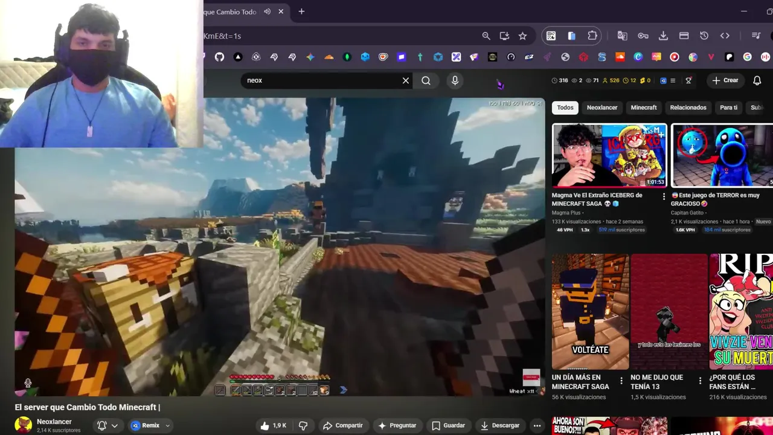773x435 pixels.
Task: Click the Crear button
Action: click(725, 80)
